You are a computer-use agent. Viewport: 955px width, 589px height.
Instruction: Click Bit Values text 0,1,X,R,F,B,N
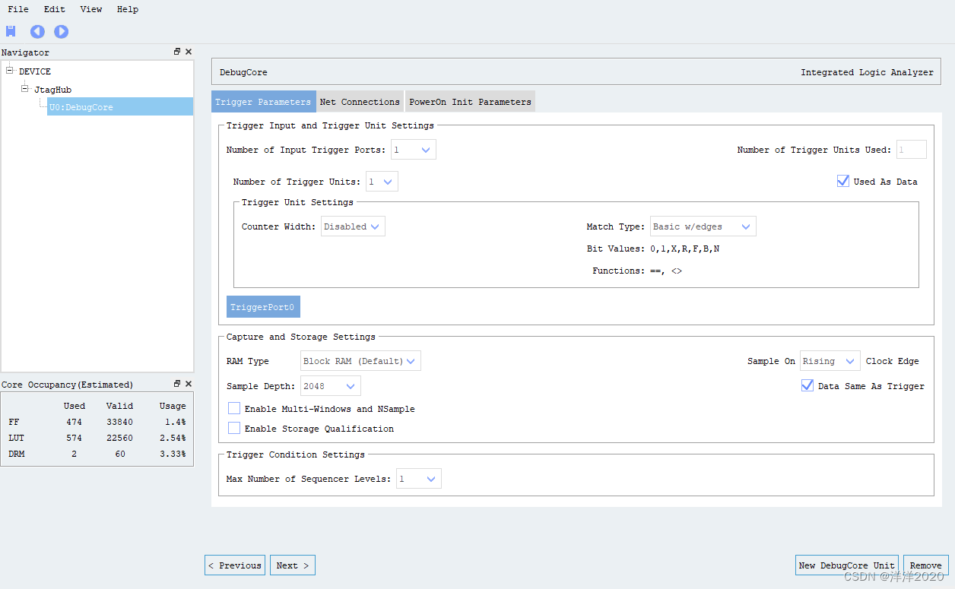685,249
